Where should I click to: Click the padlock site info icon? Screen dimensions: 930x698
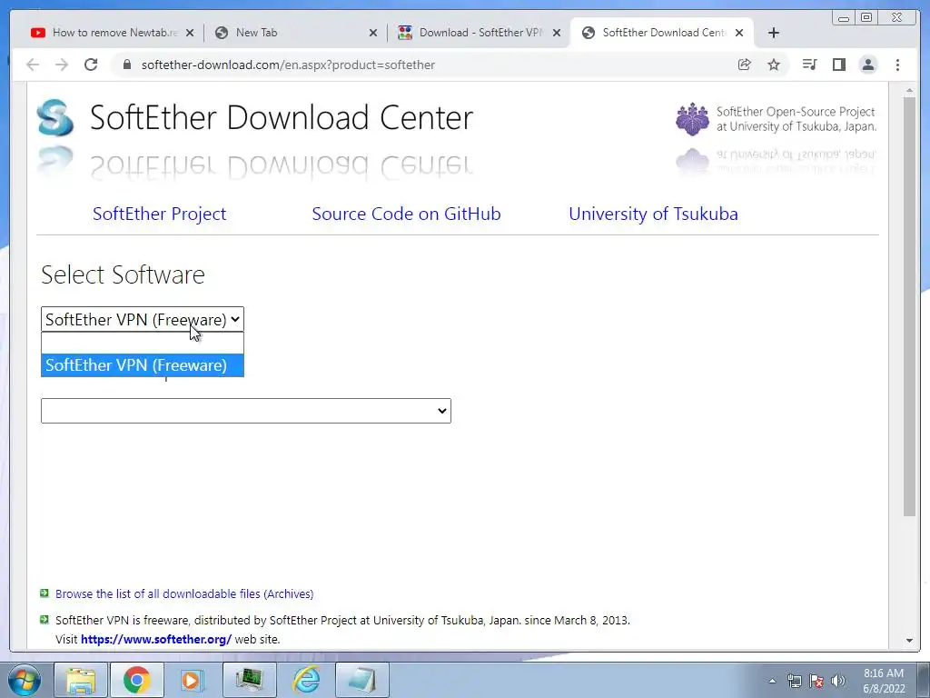[126, 65]
